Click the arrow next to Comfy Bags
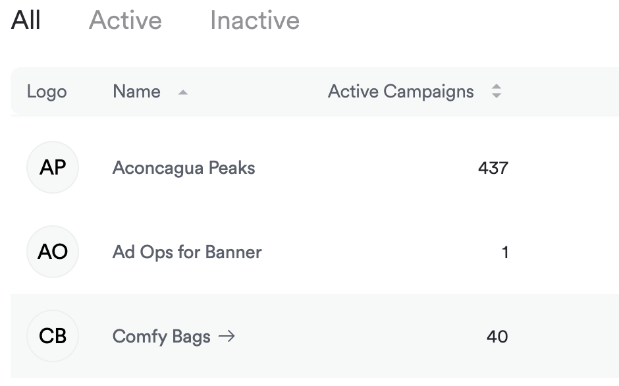Screen dimensions: 619x386 pos(227,337)
